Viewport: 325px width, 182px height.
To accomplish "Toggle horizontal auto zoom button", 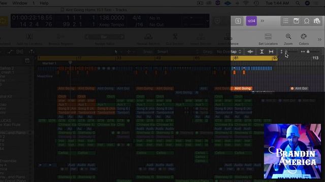I will 271,52.
